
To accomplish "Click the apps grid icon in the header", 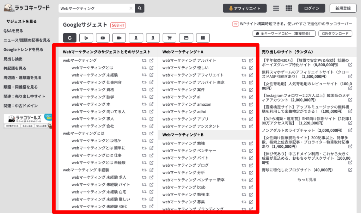I will click(x=289, y=8).
